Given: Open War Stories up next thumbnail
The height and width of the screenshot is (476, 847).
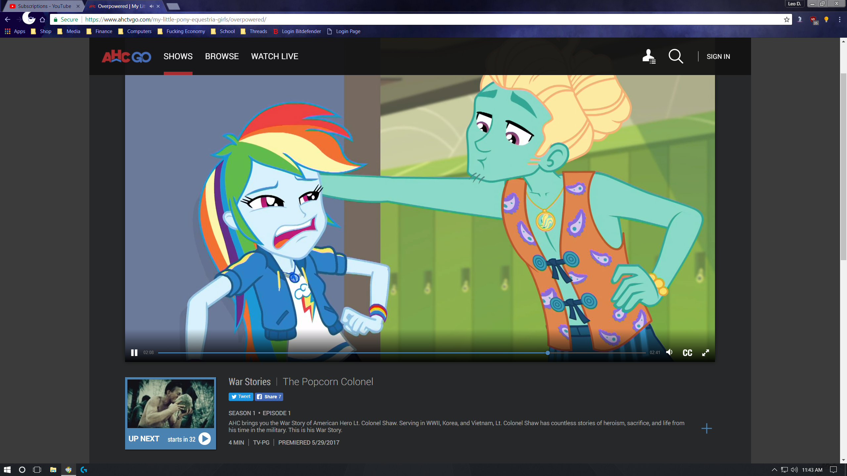Looking at the screenshot, I should [x=170, y=404].
